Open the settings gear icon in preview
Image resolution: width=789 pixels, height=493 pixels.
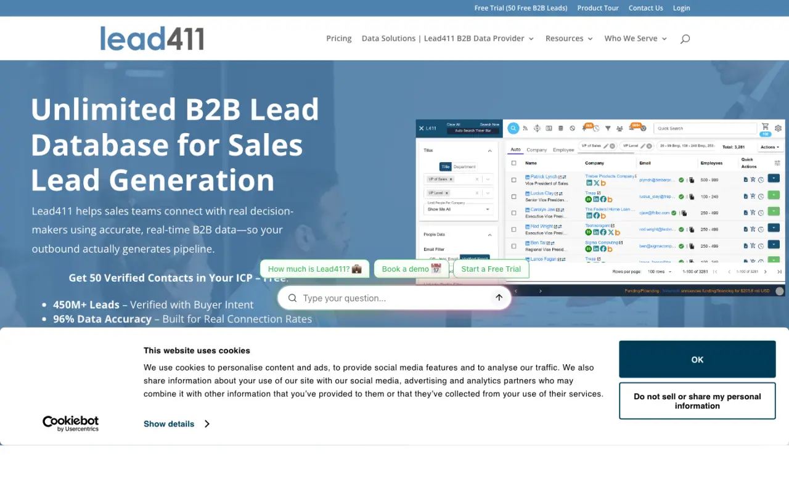(x=778, y=128)
